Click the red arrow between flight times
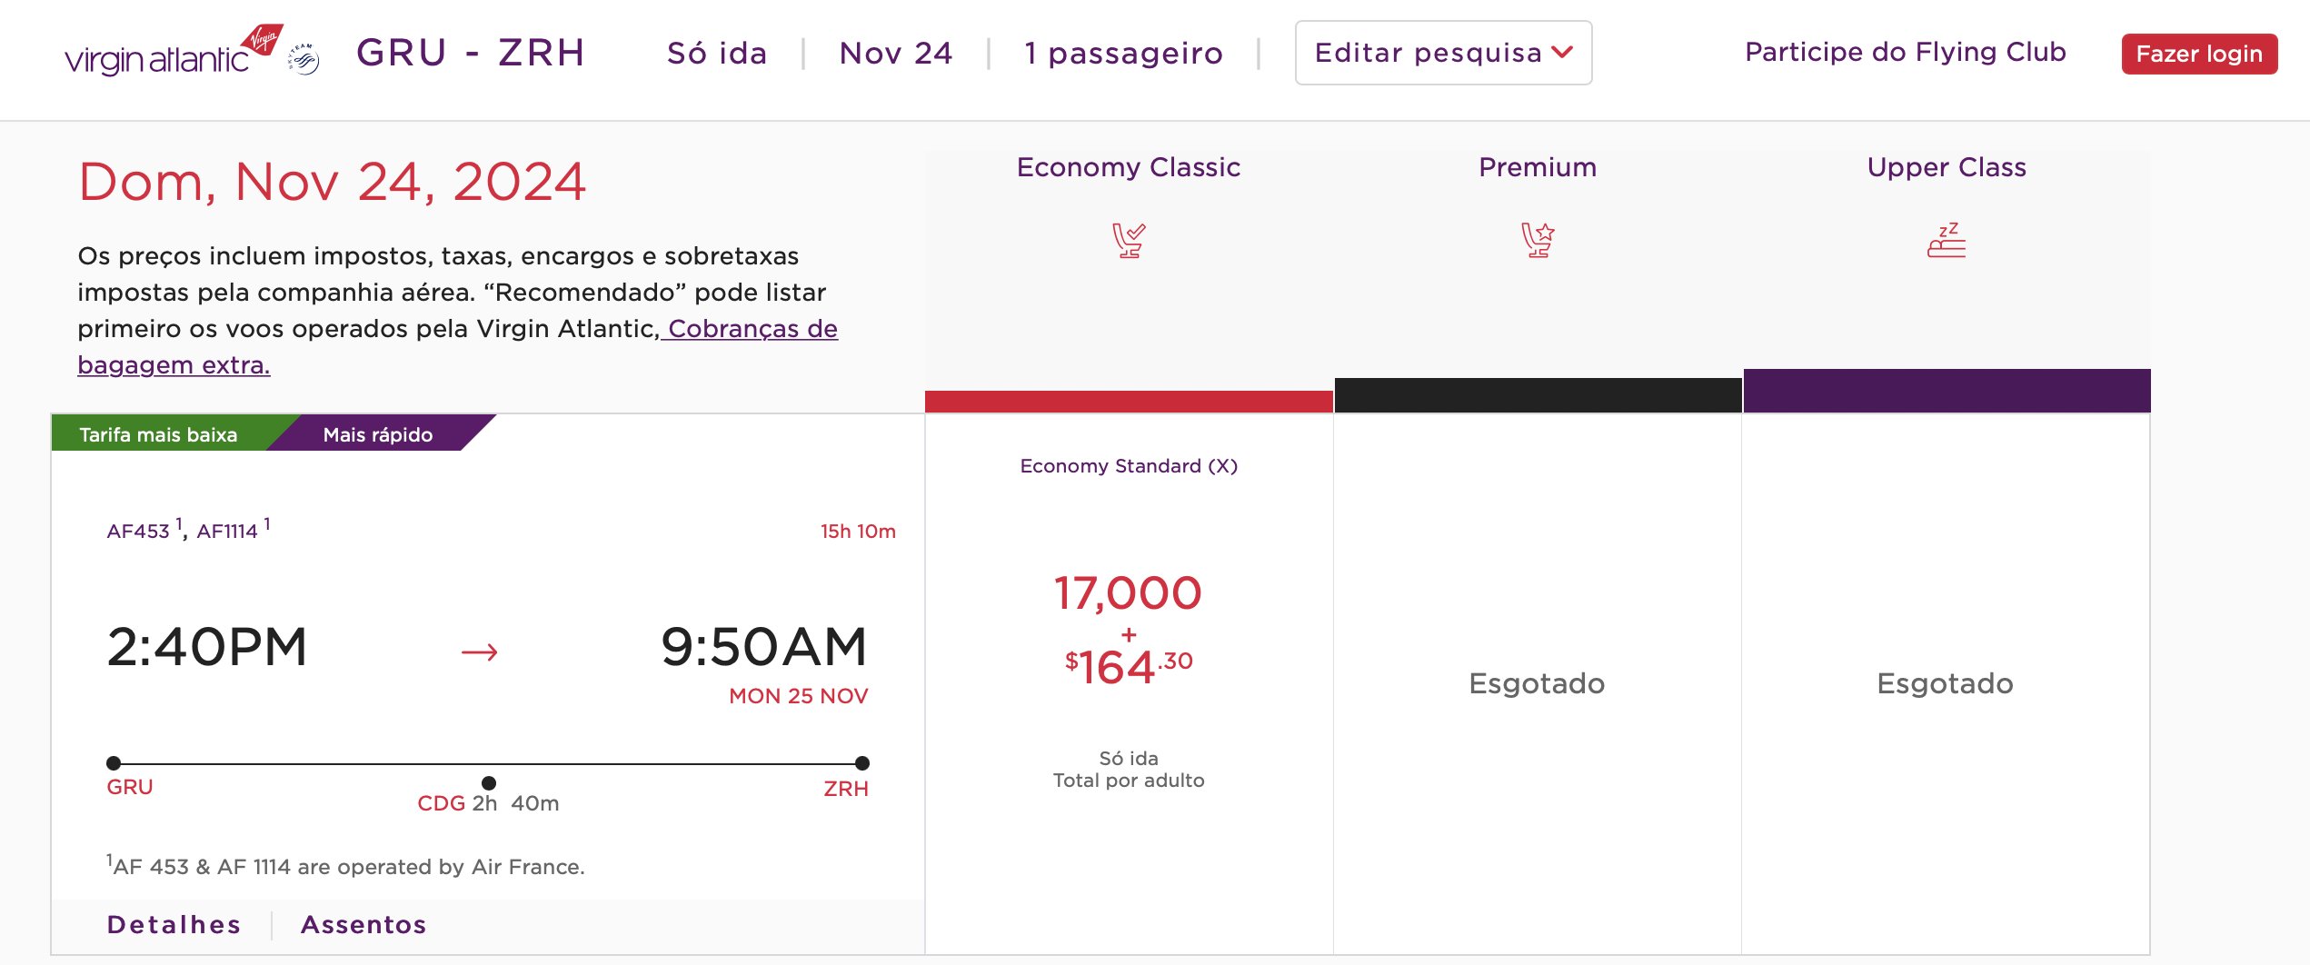Viewport: 2310px width, 965px height. click(x=479, y=652)
